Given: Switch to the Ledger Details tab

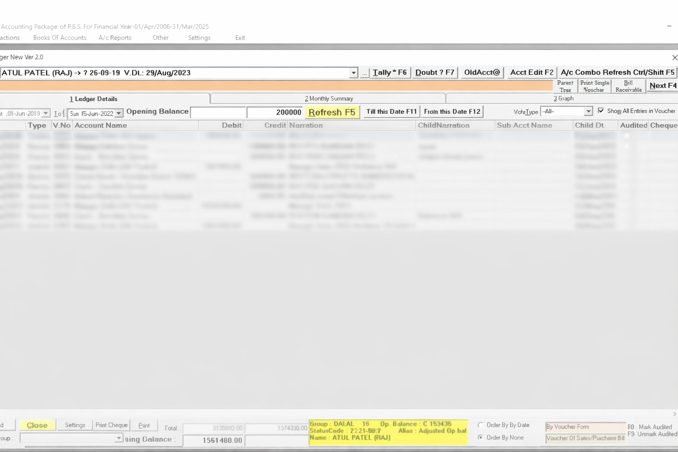Looking at the screenshot, I should click(93, 99).
